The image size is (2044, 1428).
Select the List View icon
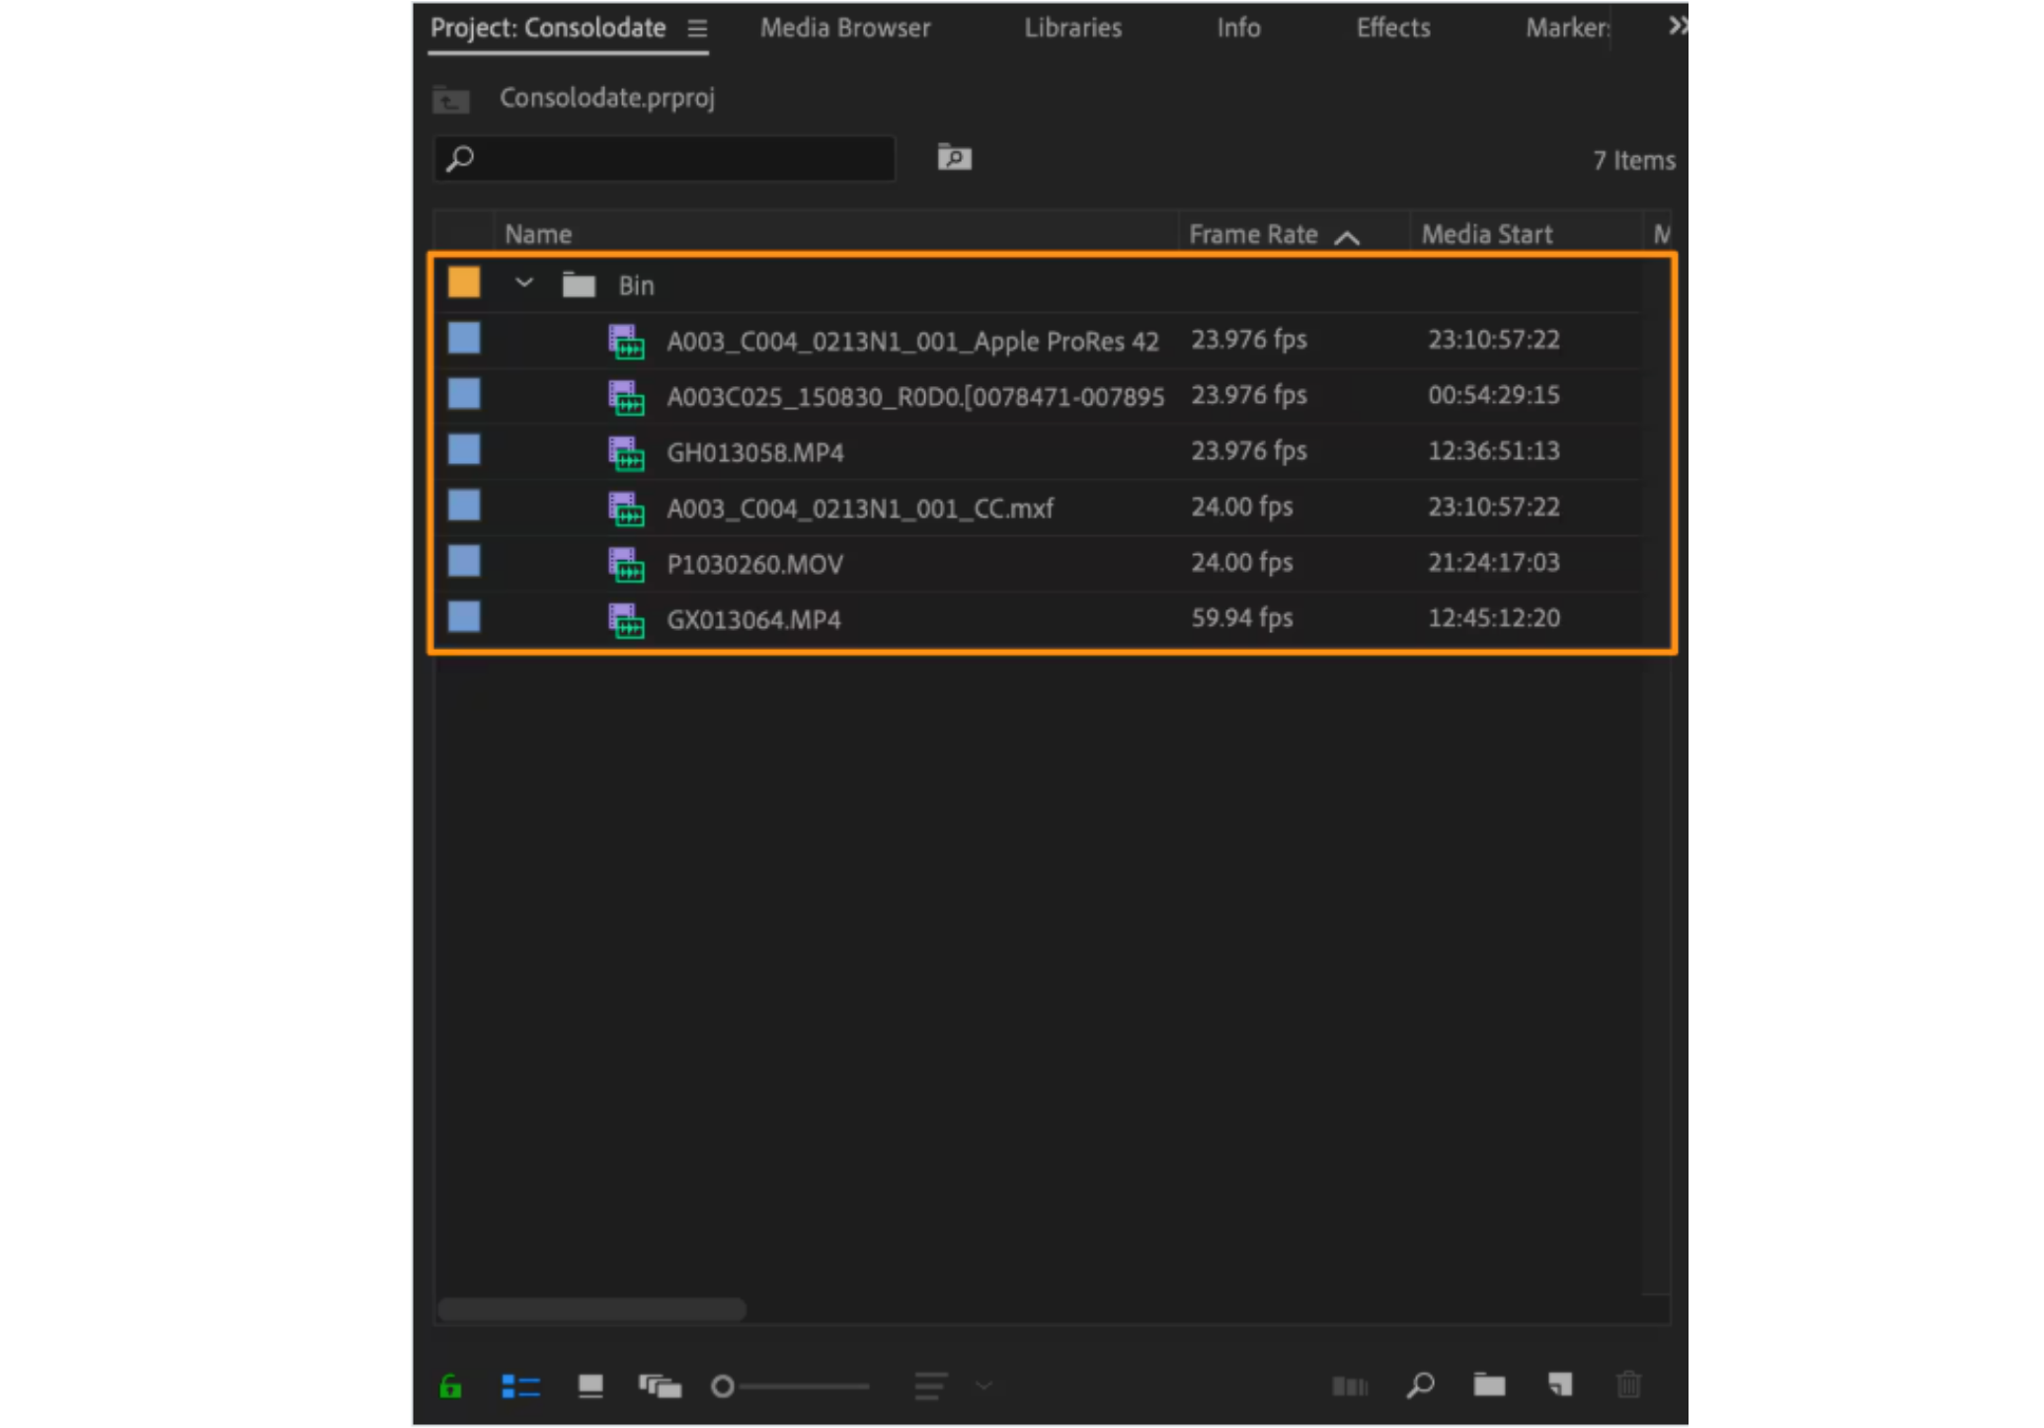click(520, 1386)
